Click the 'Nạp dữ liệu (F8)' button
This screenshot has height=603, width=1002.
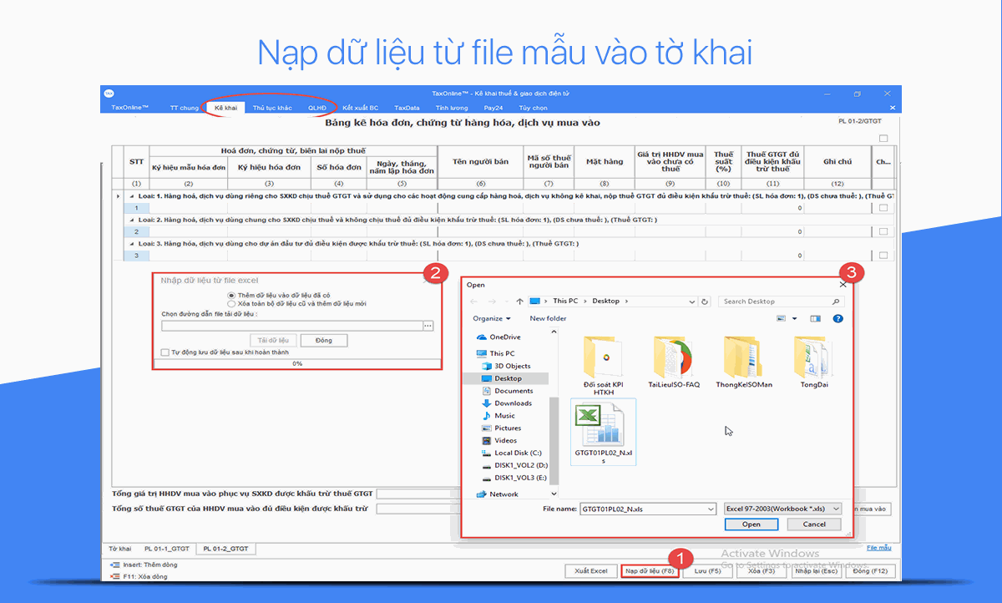point(650,571)
